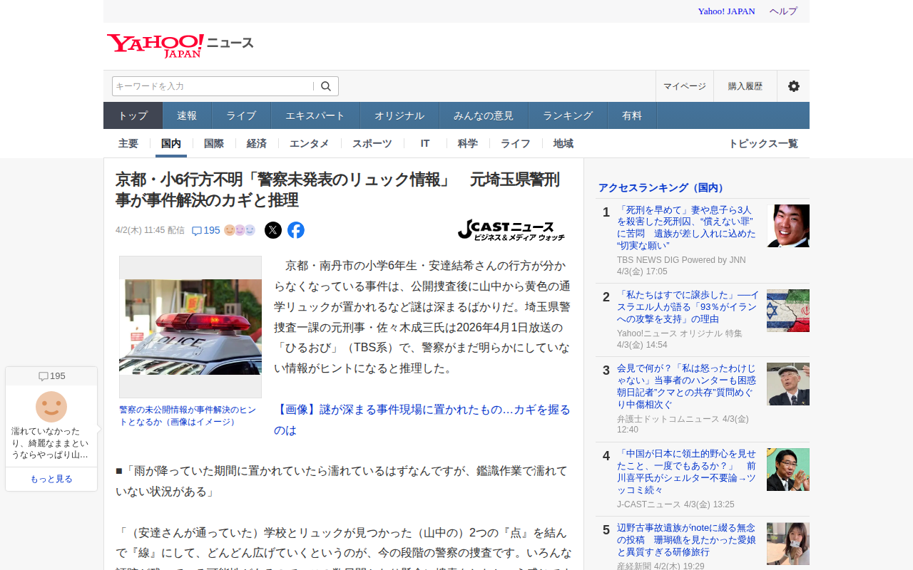Screen dimensions: 913x570
Task: Switch to the 地域 category
Action: point(563,143)
